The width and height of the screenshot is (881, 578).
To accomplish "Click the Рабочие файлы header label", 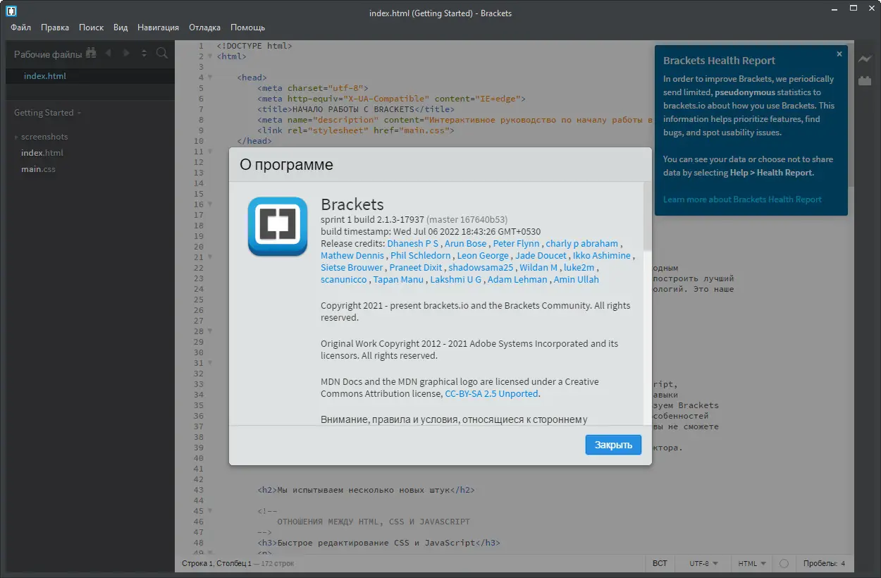I will (48, 54).
